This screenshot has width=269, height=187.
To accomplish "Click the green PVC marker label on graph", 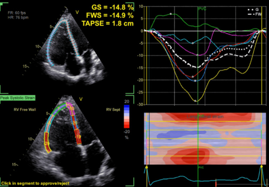I will click(202, 9).
